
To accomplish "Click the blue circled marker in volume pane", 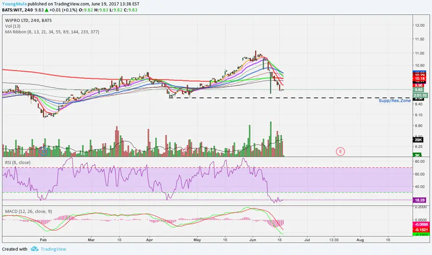I will tap(44, 151).
